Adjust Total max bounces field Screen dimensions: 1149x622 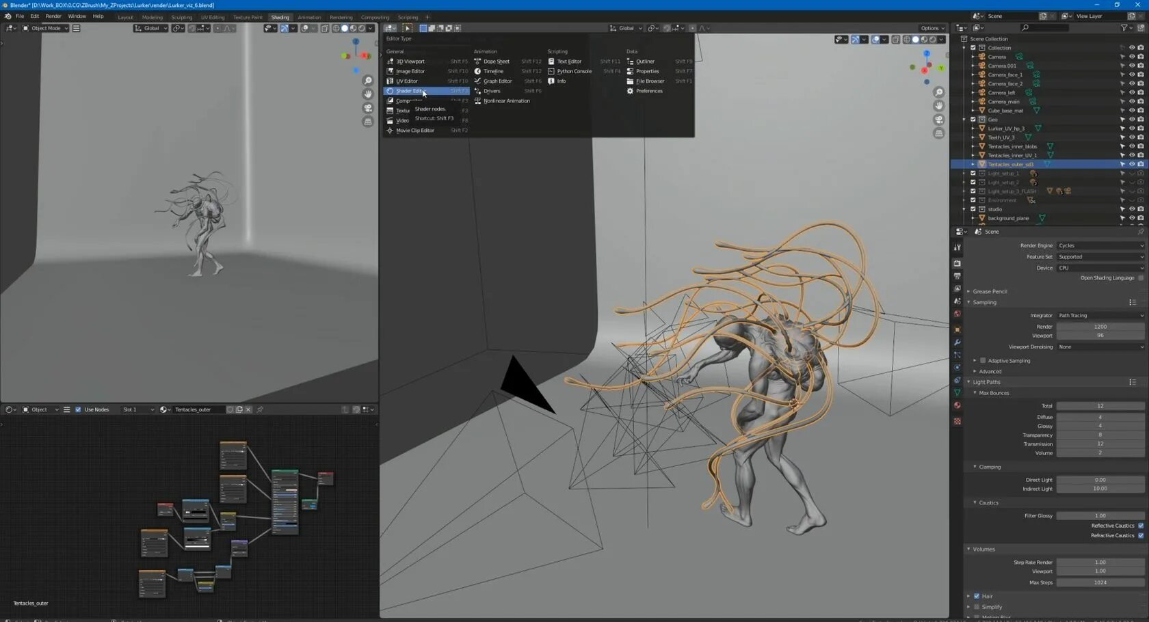click(1100, 406)
